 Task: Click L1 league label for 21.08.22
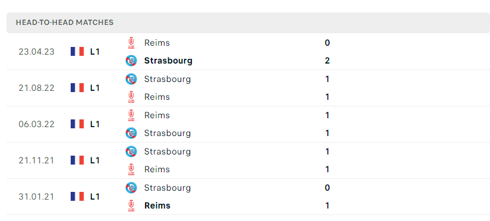click(x=94, y=88)
